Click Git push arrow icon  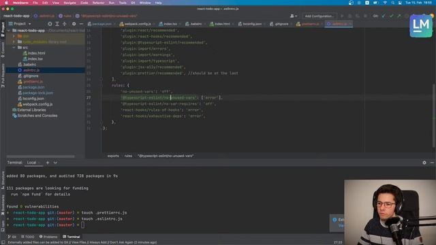[399, 16]
